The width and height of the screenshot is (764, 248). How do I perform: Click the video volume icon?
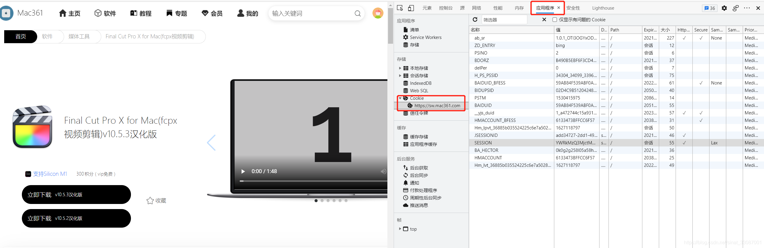click(x=383, y=171)
